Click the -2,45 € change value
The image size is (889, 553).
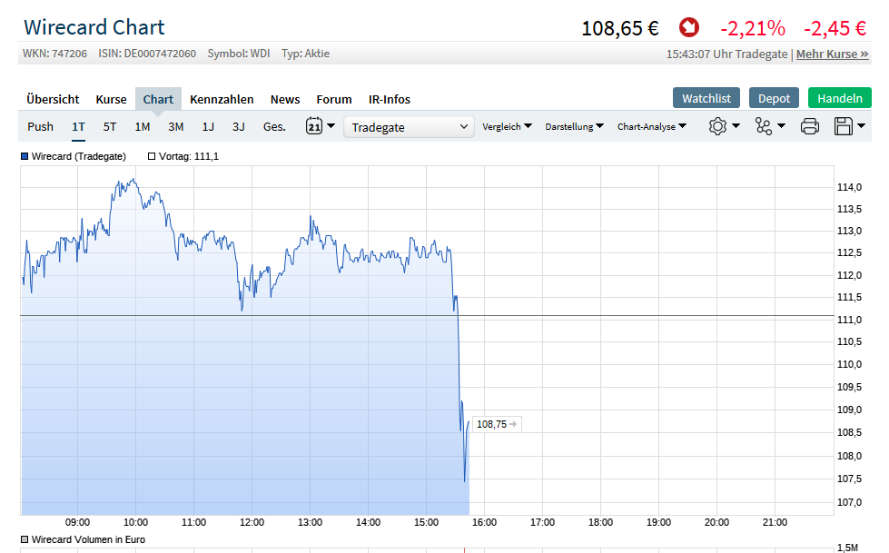coord(835,28)
